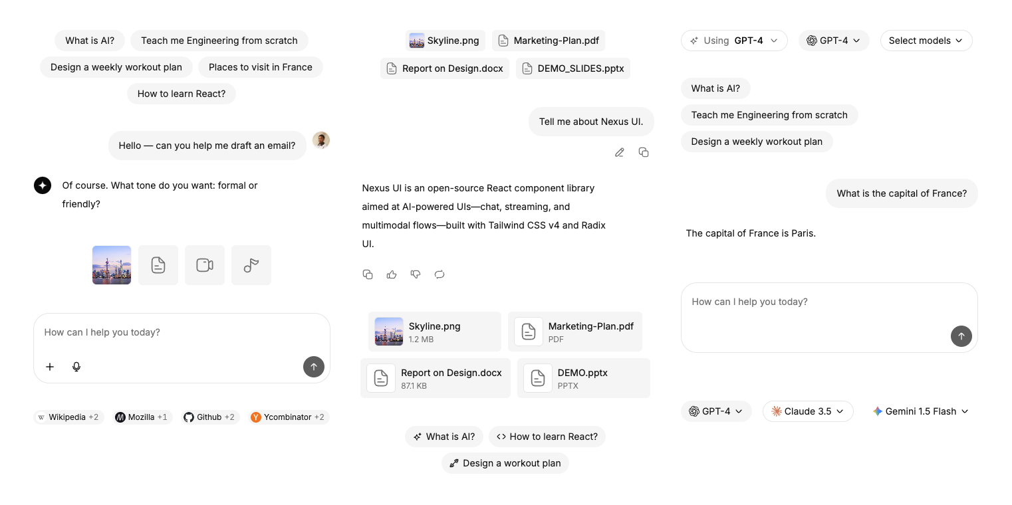1012x505 pixels.
Task: Click the microphone icon in the input box
Action: click(76, 367)
